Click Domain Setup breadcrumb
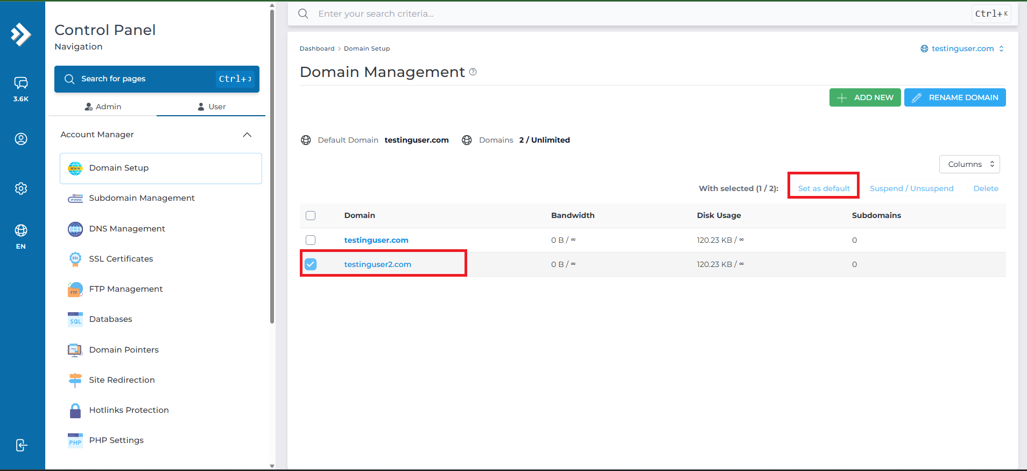 [x=367, y=48]
